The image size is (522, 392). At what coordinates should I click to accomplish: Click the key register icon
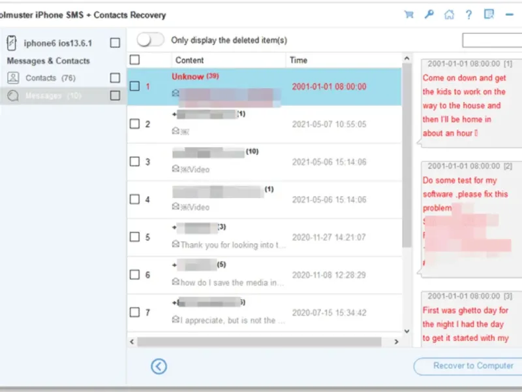coord(429,14)
